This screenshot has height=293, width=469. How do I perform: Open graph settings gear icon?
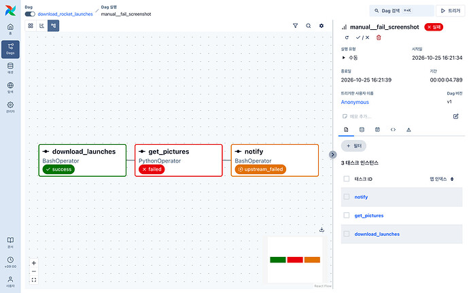322,26
